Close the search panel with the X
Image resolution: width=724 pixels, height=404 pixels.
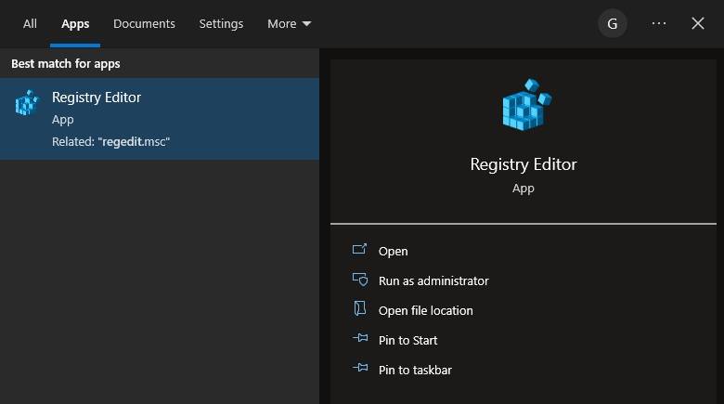(x=698, y=23)
